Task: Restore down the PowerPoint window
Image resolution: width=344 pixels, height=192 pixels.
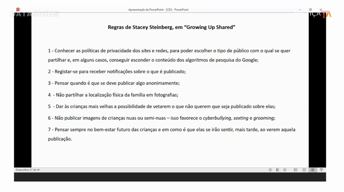Action: (x=310, y=9)
